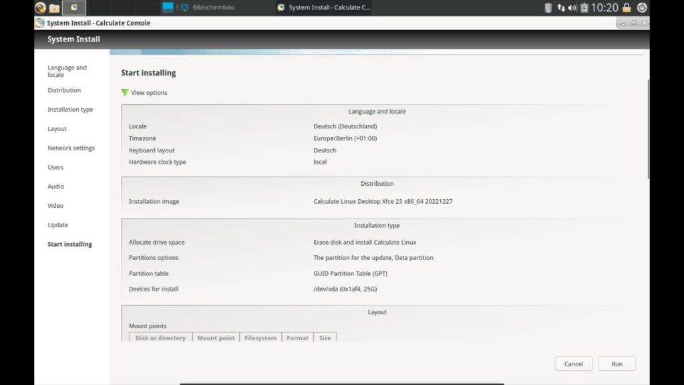Go to Video step
The width and height of the screenshot is (684, 385).
(x=55, y=206)
